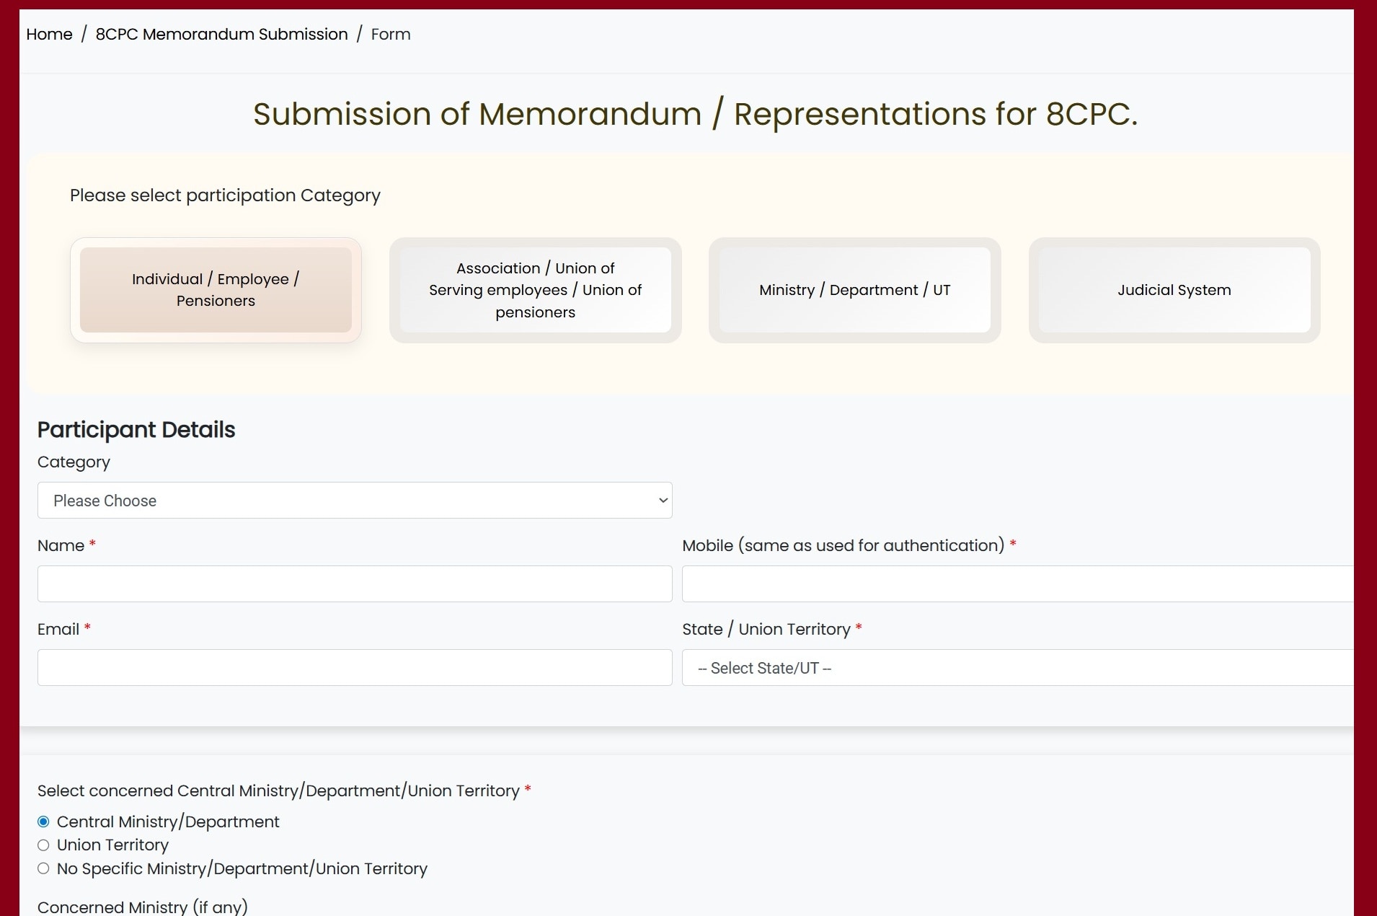Screen dimensions: 1377x916
Task: Select the Central Ministry/Department radio button
Action: coord(44,822)
